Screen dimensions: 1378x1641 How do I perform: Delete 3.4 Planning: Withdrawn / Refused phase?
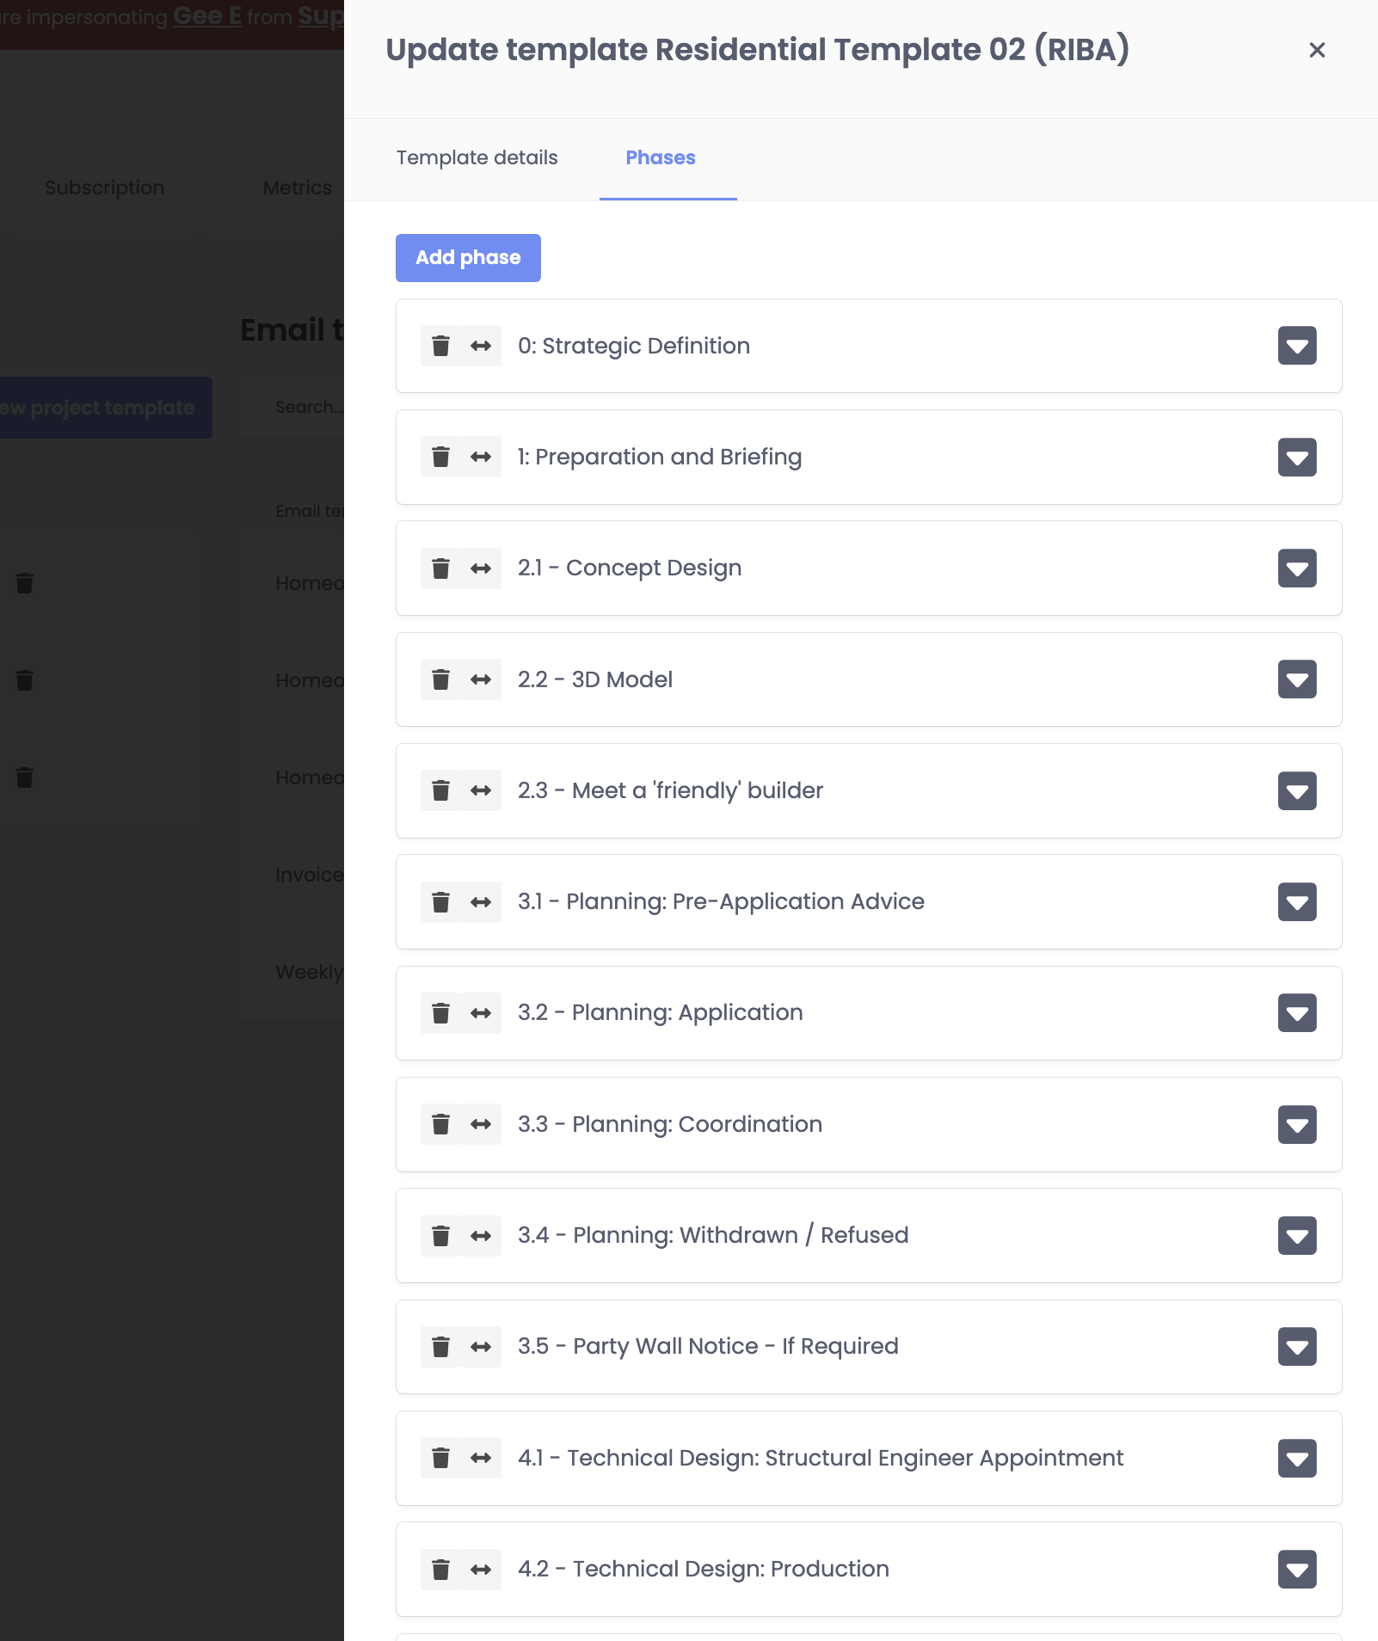point(440,1236)
